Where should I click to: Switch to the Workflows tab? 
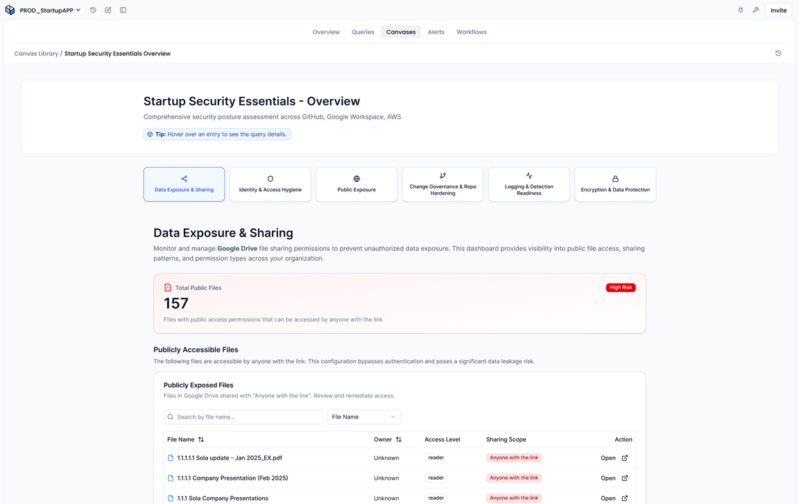(x=471, y=31)
